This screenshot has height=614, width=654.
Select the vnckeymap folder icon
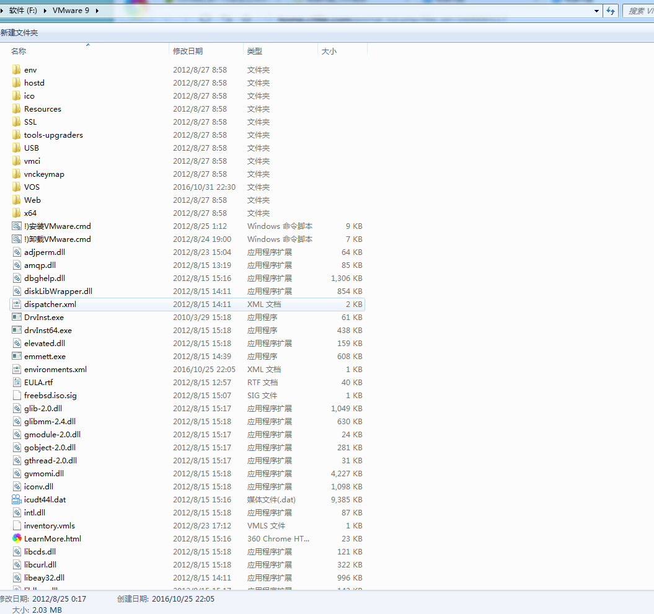coord(16,174)
